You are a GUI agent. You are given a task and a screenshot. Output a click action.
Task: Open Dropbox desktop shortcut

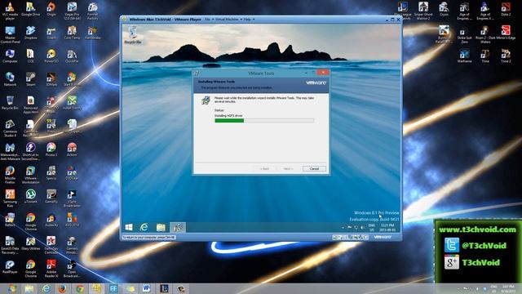point(31,33)
